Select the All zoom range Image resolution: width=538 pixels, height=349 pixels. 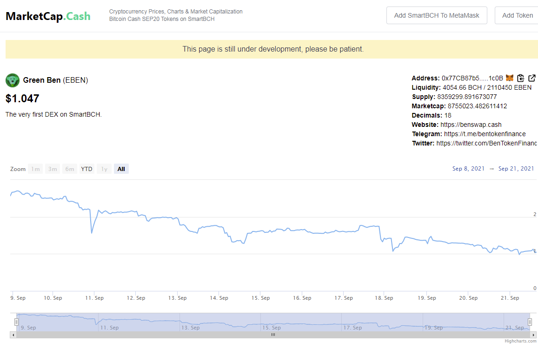121,169
